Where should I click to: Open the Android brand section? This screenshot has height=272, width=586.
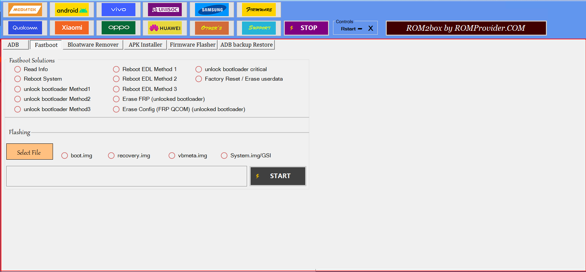tap(72, 10)
